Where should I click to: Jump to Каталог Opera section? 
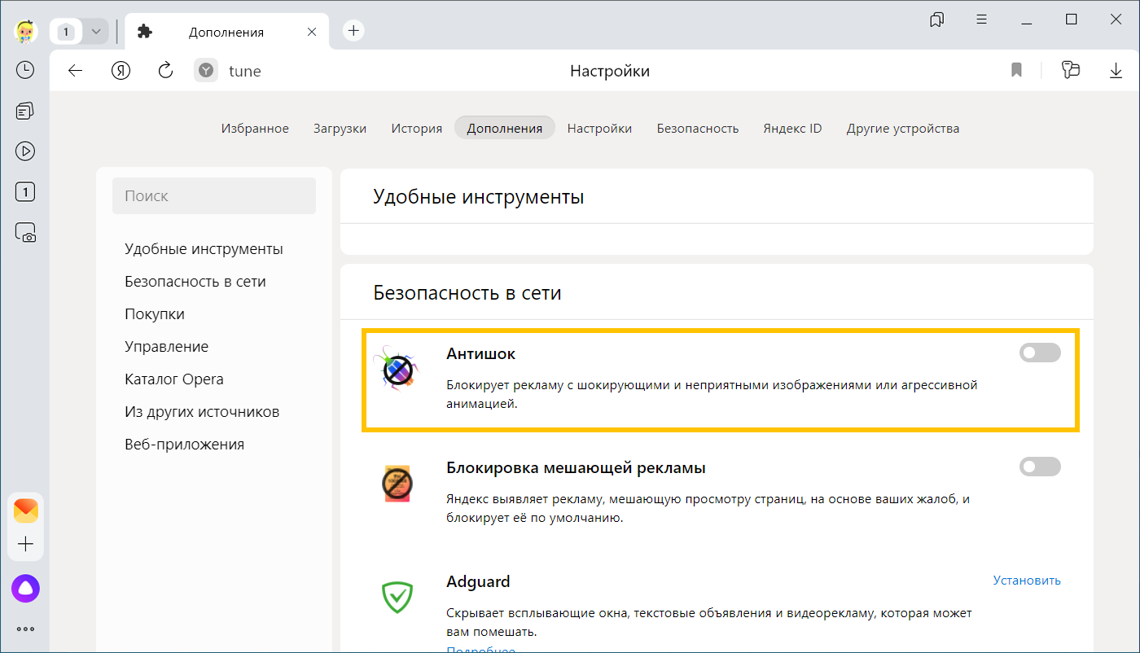pos(174,379)
